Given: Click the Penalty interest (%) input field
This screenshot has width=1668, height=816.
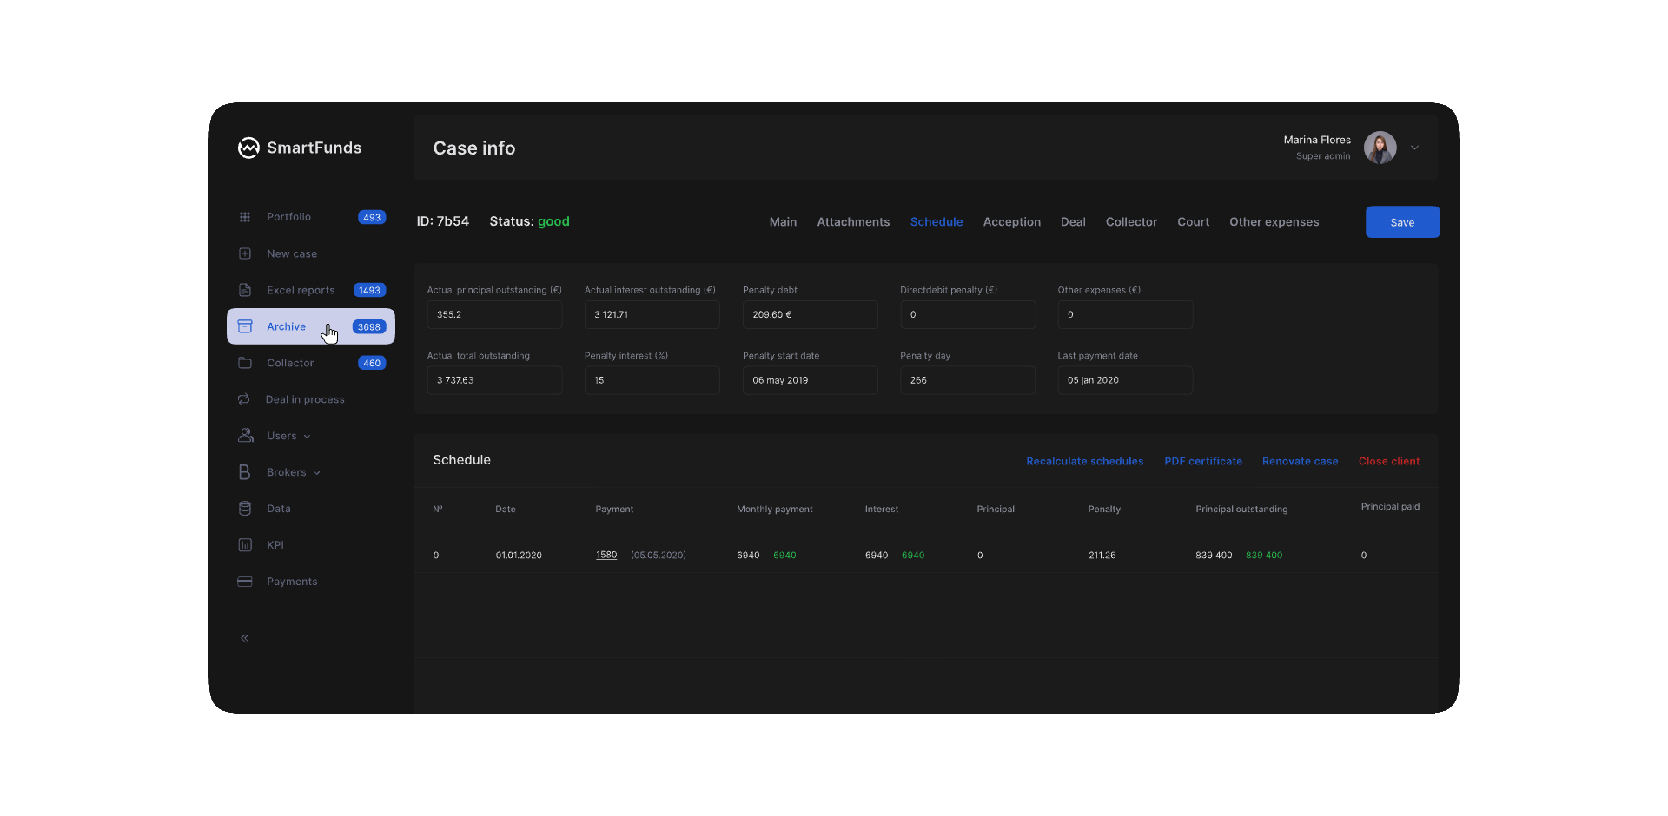Looking at the screenshot, I should tap(652, 380).
